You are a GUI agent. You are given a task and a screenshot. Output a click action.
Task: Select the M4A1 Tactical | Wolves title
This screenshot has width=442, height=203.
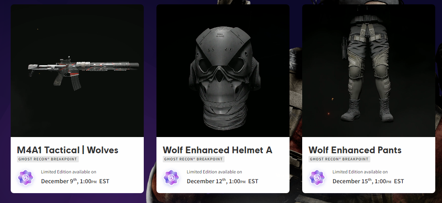tap(68, 150)
